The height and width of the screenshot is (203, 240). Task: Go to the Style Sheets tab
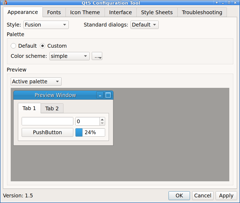coord(157,12)
